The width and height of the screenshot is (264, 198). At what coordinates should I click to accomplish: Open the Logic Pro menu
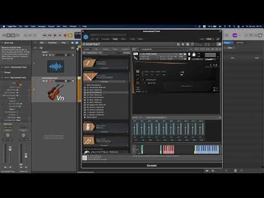[x=12, y=26]
